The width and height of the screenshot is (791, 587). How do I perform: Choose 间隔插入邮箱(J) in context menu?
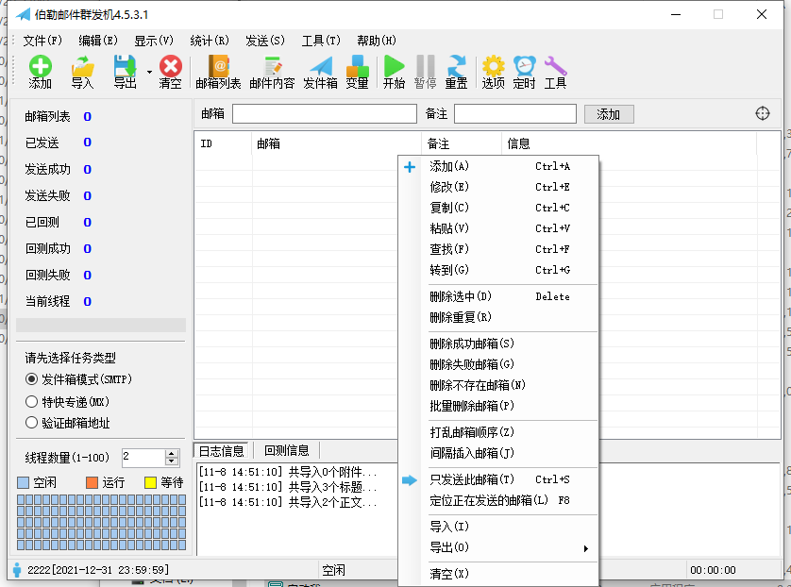pos(498,453)
